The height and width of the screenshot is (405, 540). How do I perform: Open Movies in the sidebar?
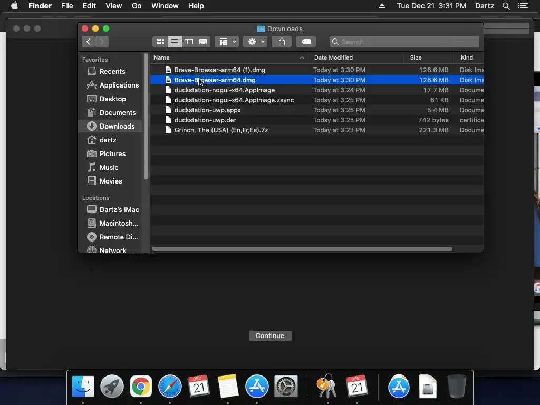point(110,181)
